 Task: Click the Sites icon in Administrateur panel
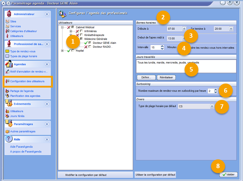tap(7, 21)
